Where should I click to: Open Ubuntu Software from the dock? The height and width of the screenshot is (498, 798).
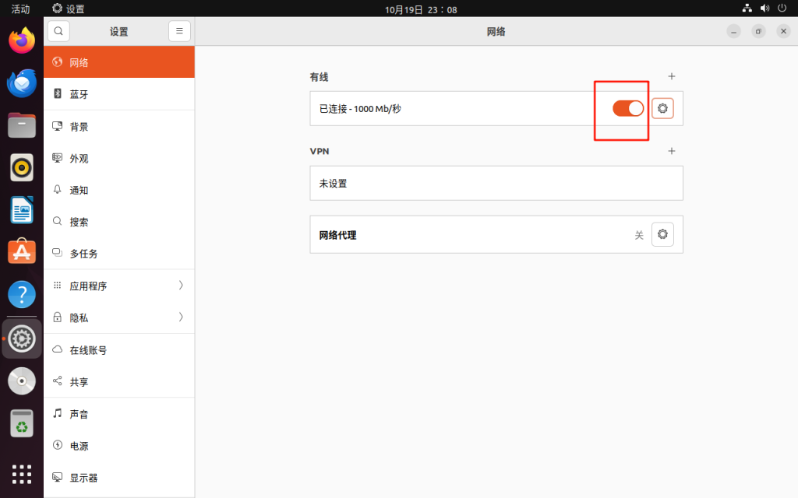click(x=22, y=251)
